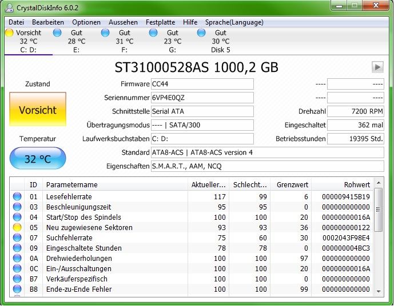Viewport: 394px width, 306px height.
Task: Open the Optionen menu
Action: click(86, 22)
